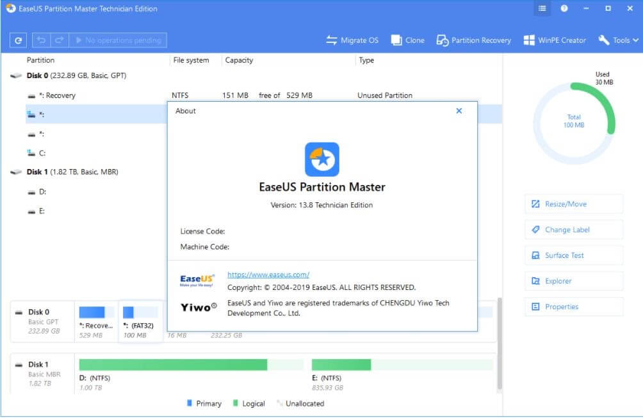Open the WinPE Creator
Screen dimensions: 643x418
555,40
